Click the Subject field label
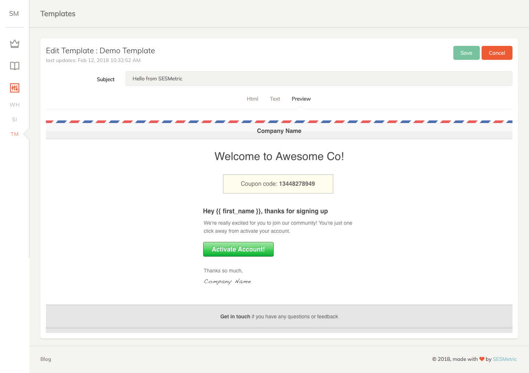The image size is (529, 373). pos(106,79)
